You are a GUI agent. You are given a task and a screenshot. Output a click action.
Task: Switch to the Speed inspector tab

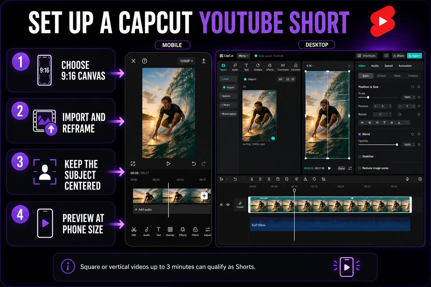pyautogui.click(x=389, y=66)
